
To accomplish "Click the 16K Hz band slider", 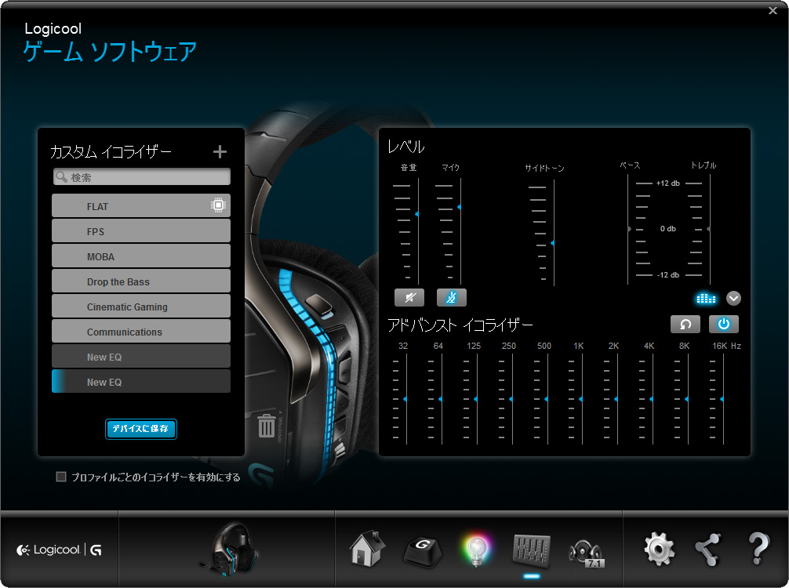I will [722, 399].
